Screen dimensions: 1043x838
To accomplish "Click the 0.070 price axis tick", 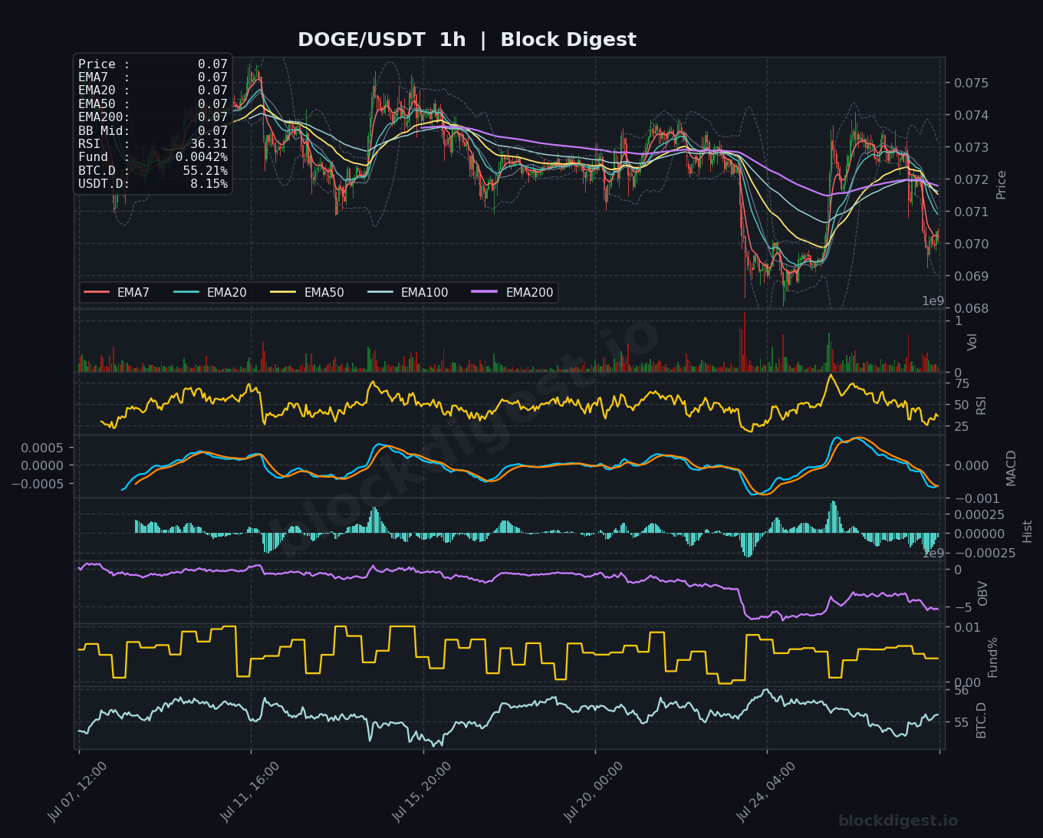I will (x=971, y=244).
